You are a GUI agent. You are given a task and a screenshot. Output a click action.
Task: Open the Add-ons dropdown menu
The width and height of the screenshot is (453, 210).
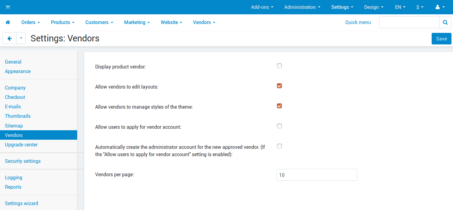tap(262, 7)
